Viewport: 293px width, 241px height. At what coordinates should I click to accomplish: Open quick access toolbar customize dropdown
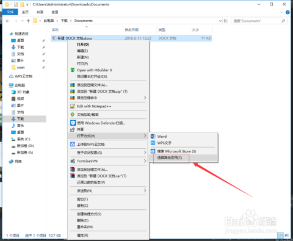(27, 4)
